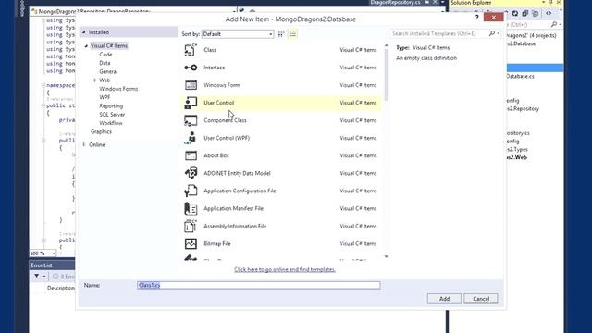Select Application Configuration File icon

[x=191, y=191]
